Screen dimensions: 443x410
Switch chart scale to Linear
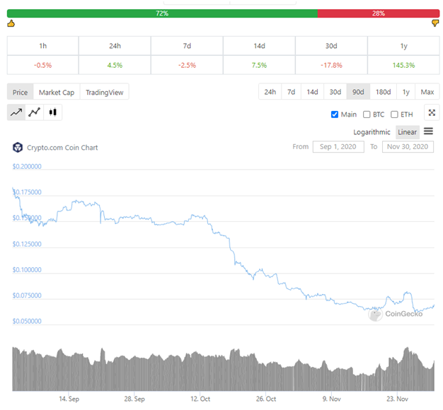[x=407, y=132]
